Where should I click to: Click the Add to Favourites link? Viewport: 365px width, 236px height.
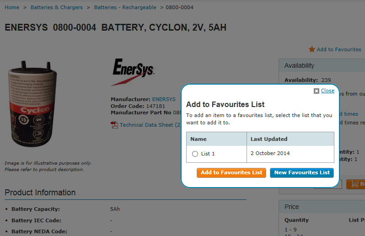pyautogui.click(x=339, y=49)
